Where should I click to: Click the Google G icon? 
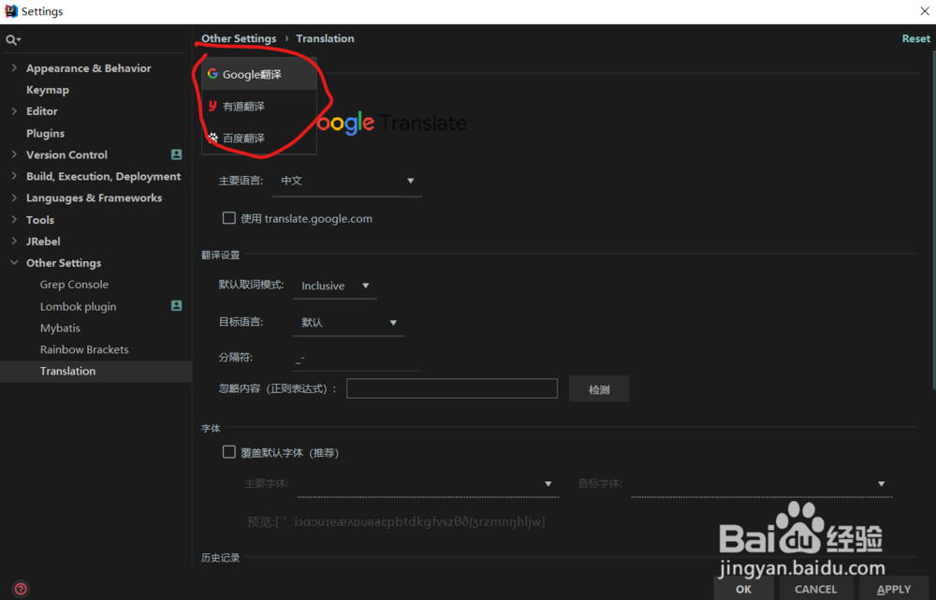coord(212,74)
